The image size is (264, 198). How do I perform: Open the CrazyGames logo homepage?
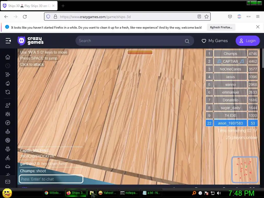tap(30, 41)
